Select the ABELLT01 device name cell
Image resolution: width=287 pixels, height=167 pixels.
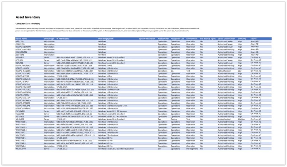pyautogui.click(x=20, y=41)
